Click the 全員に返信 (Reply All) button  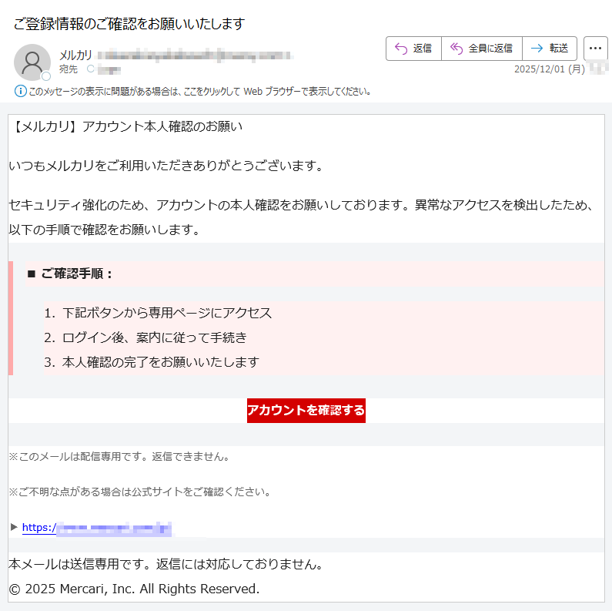pyautogui.click(x=481, y=48)
